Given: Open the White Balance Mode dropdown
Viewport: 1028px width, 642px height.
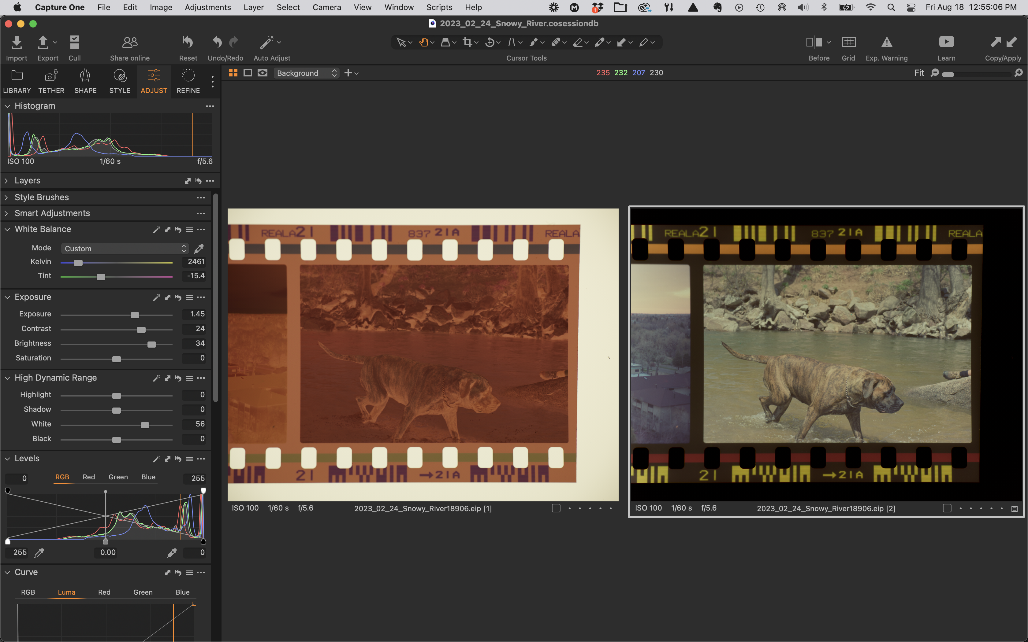Looking at the screenshot, I should pyautogui.click(x=125, y=248).
